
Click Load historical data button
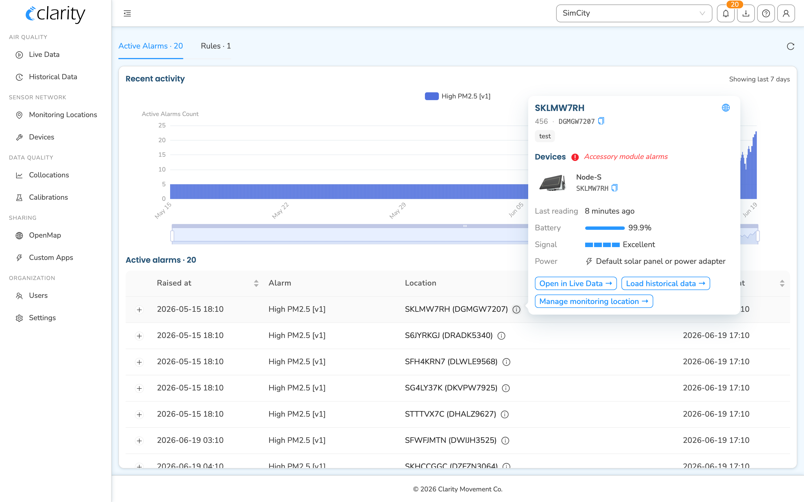[x=666, y=284]
